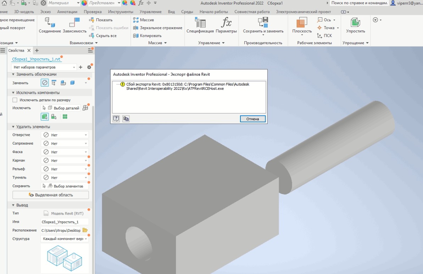Click the ПСК coordinate system tool
The width and height of the screenshot is (423, 274).
(324, 35)
